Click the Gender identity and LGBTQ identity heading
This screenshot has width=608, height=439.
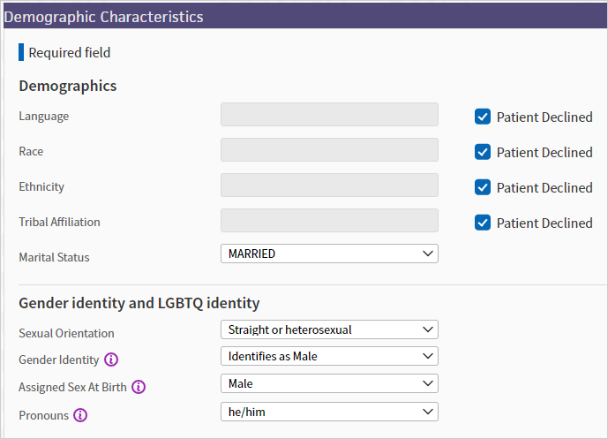139,303
